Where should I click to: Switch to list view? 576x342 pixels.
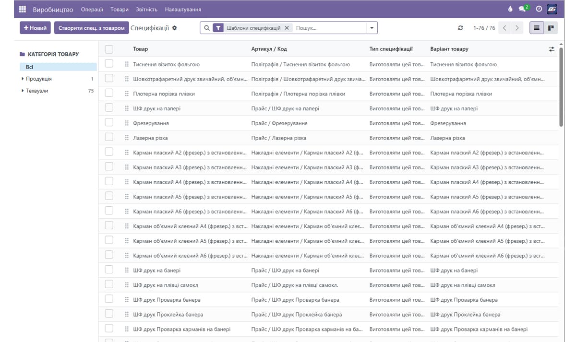[537, 28]
